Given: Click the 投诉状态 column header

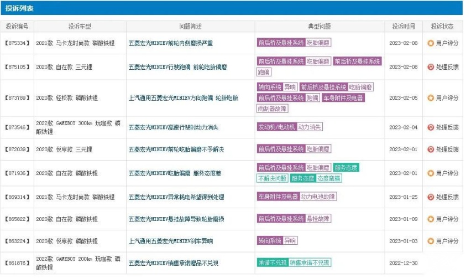Looking at the screenshot, I should (442, 27).
